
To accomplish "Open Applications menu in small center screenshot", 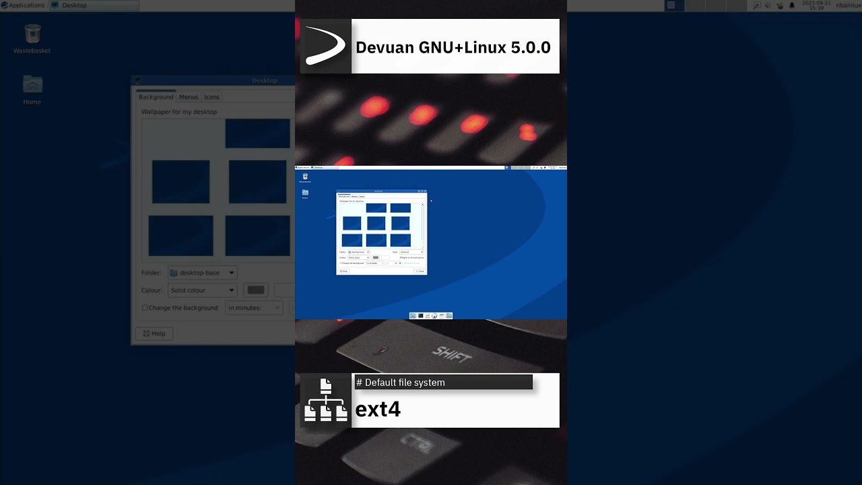I will [302, 167].
